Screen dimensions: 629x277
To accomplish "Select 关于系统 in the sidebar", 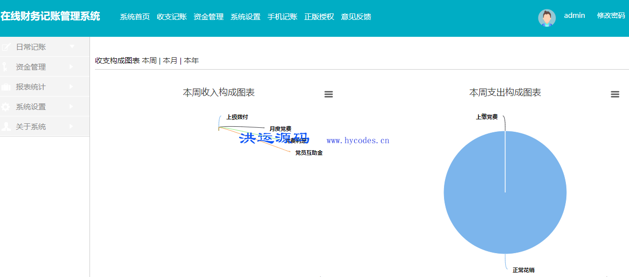I will [31, 127].
